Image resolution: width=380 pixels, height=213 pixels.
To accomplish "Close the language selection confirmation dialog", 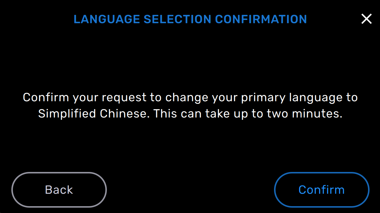I will (366, 19).
